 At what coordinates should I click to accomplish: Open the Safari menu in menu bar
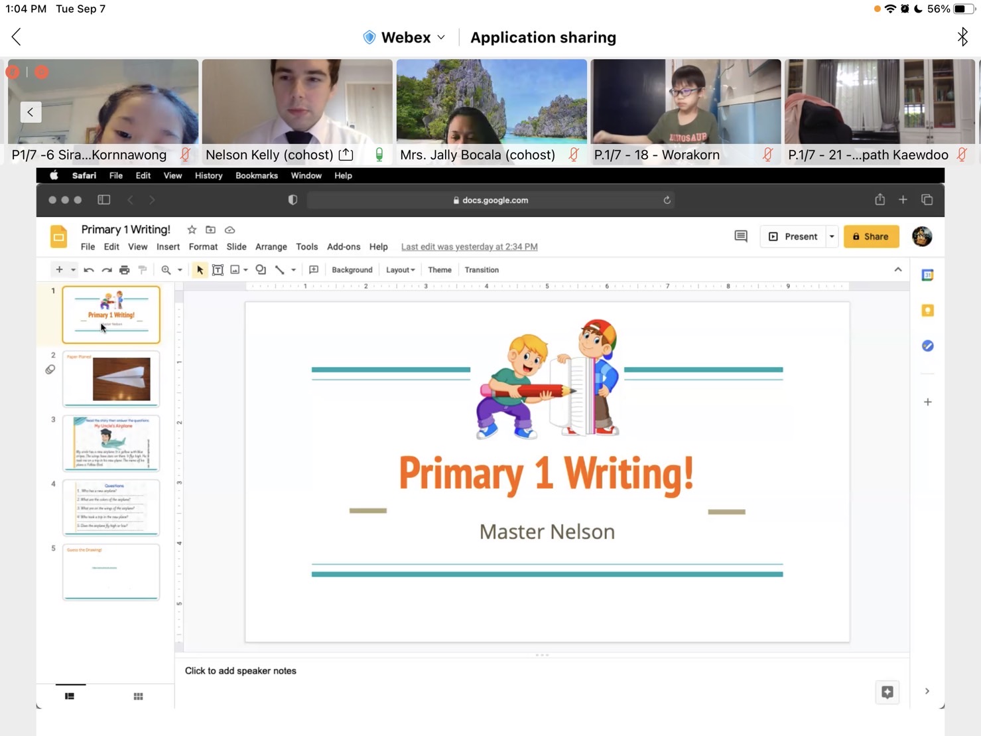coord(84,176)
